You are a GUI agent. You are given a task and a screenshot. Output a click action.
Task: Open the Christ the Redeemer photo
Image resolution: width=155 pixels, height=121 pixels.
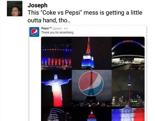(x=56, y=88)
